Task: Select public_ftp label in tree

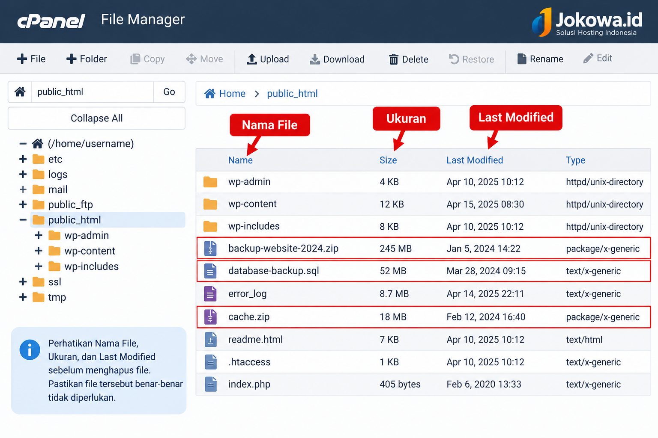Action: pos(70,205)
